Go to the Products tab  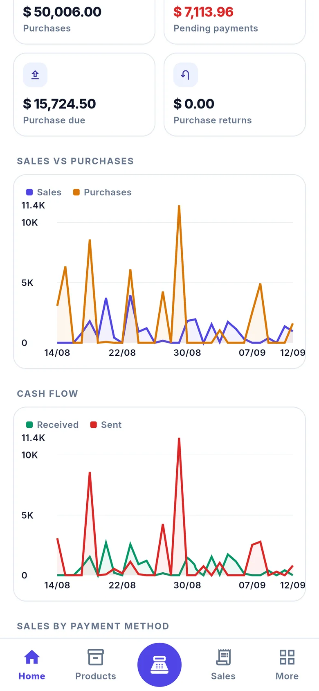pos(96,665)
